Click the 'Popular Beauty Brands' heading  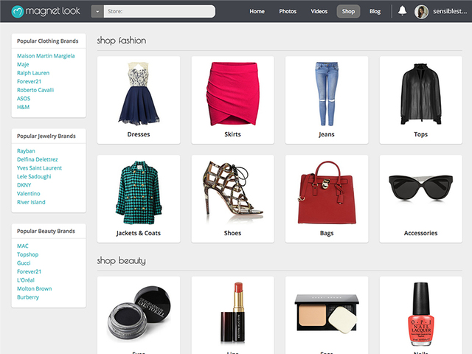[x=46, y=231]
